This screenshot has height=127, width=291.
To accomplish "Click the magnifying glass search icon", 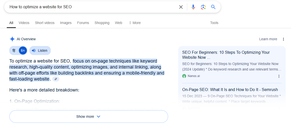I will click(213, 7).
